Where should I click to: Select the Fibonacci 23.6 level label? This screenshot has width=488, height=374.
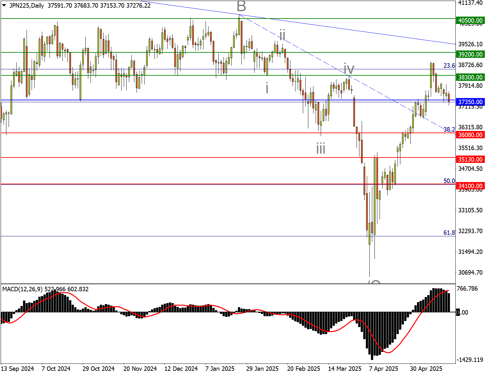(x=449, y=65)
